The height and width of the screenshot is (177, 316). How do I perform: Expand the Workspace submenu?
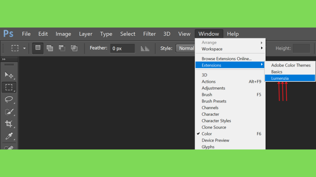[x=230, y=49]
